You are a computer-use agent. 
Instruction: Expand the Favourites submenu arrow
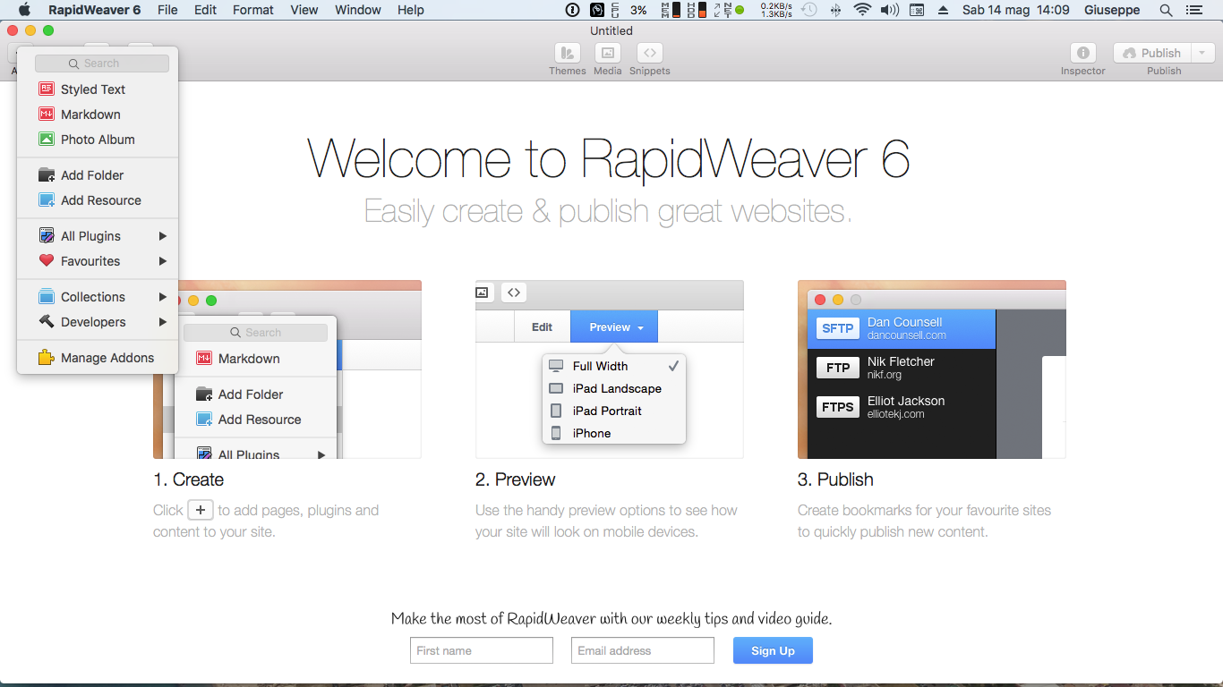[x=163, y=261]
